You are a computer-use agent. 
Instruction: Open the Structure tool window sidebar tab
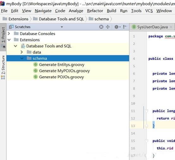tap(3, 67)
